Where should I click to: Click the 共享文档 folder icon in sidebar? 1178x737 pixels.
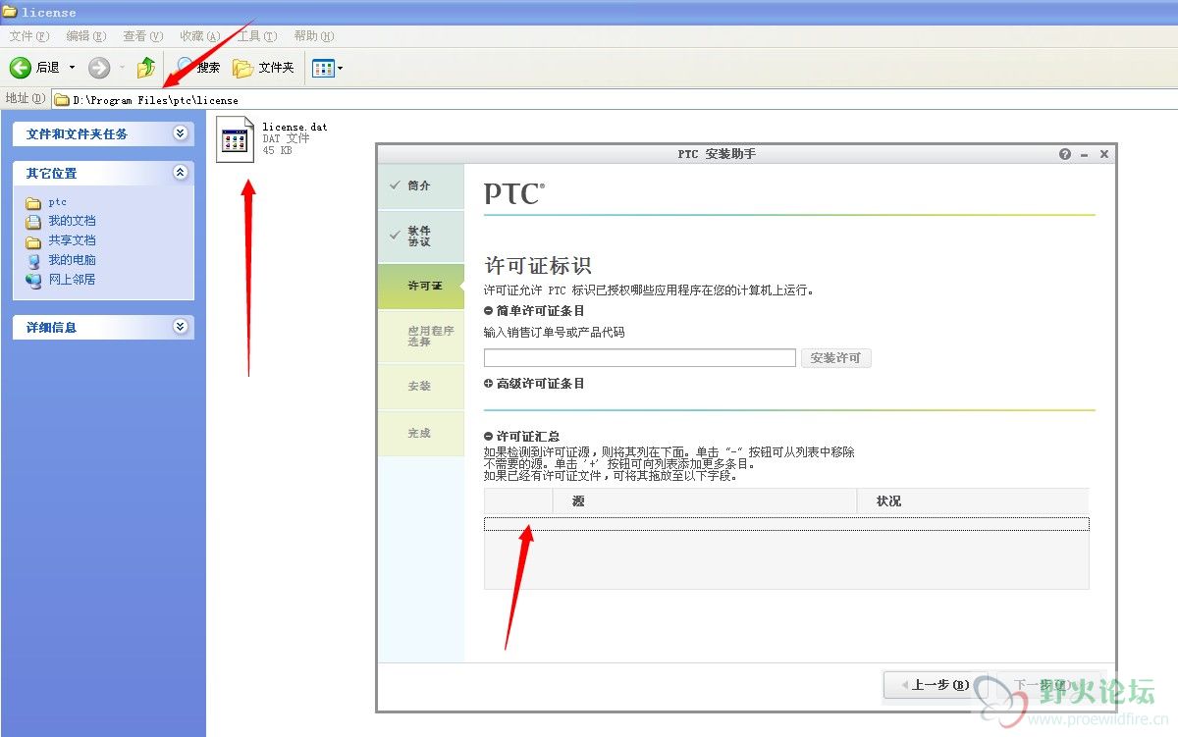33,241
